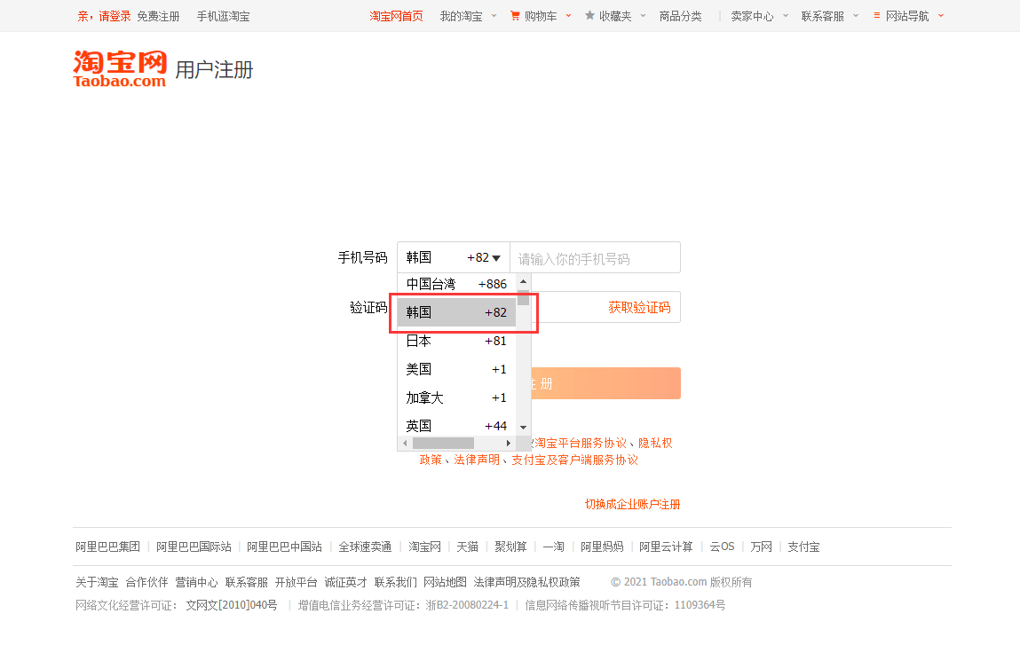Image resolution: width=1020 pixels, height=645 pixels.
Task: Select 中国台湾 +886 option
Action: point(456,284)
